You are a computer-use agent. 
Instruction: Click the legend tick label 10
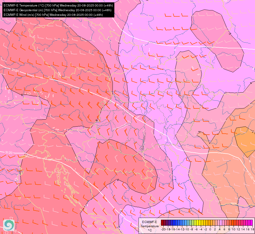[x=234, y=229]
